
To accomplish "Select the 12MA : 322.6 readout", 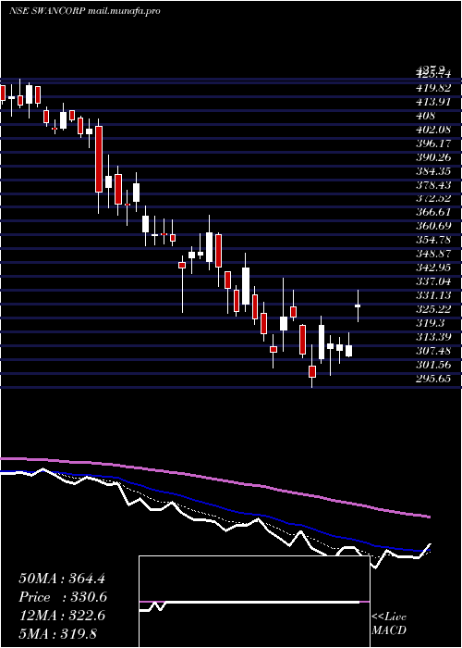I will [x=62, y=616].
